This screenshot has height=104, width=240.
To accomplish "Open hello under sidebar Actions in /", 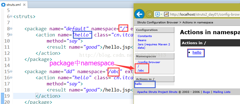I will [x=138, y=84].
